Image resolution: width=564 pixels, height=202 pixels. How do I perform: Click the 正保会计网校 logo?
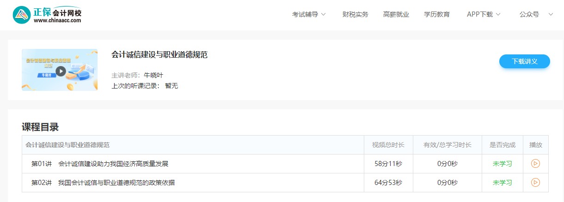pos(47,15)
